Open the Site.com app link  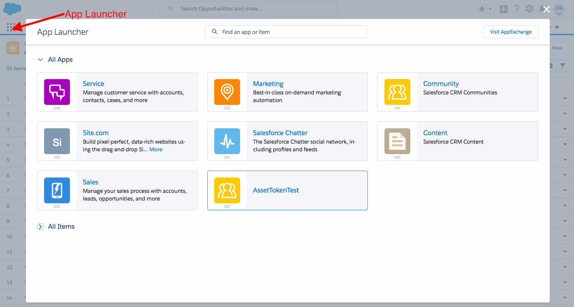(x=96, y=133)
